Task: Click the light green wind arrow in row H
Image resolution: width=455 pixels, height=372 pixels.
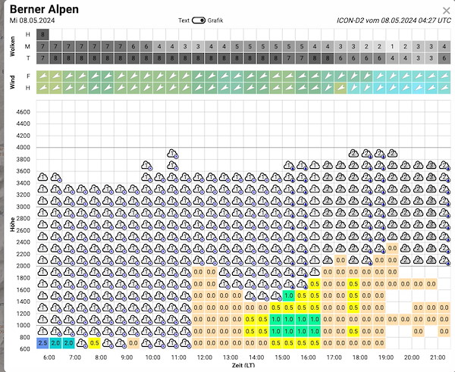Action: click(340, 88)
